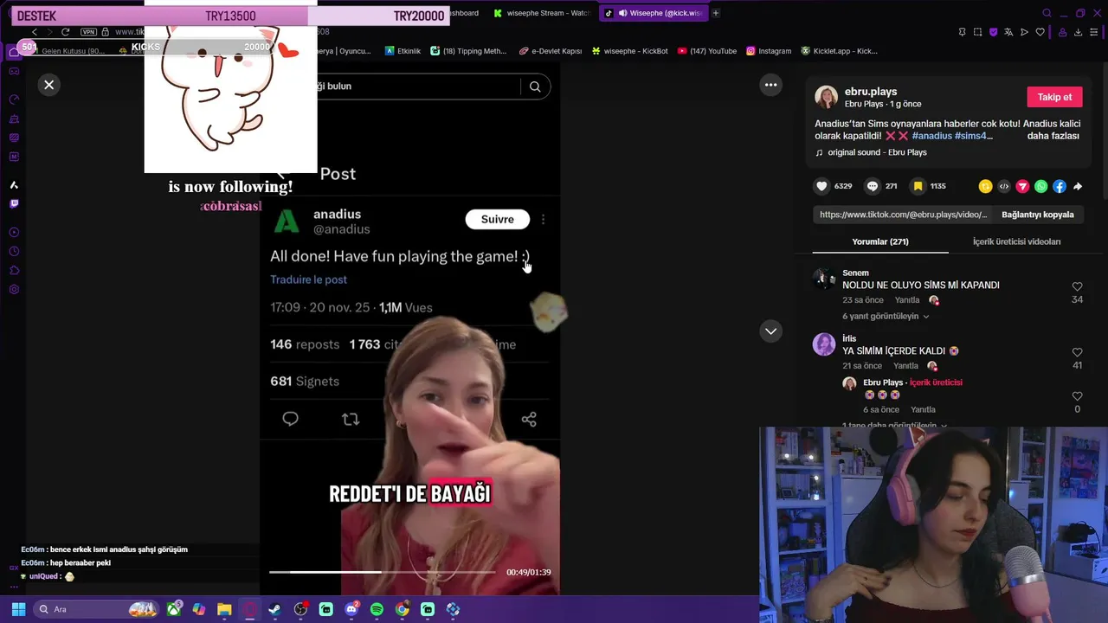Viewport: 1108px width, 623px height.
Task: Open File Explorer from taskbar
Action: tap(224, 609)
